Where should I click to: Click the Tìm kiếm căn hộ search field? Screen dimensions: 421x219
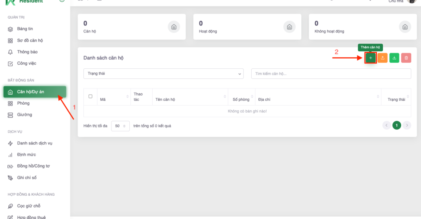pos(331,74)
